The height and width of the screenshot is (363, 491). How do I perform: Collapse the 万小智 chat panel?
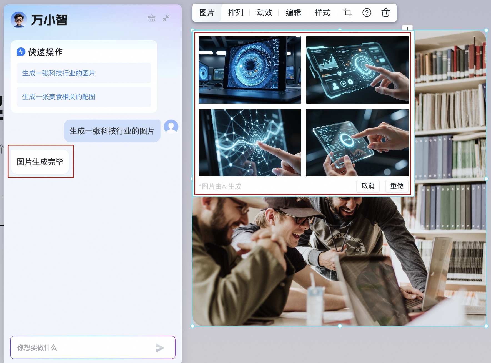pos(166,18)
